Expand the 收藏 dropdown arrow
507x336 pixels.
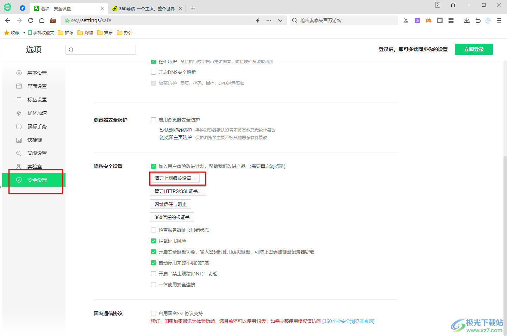click(x=24, y=33)
